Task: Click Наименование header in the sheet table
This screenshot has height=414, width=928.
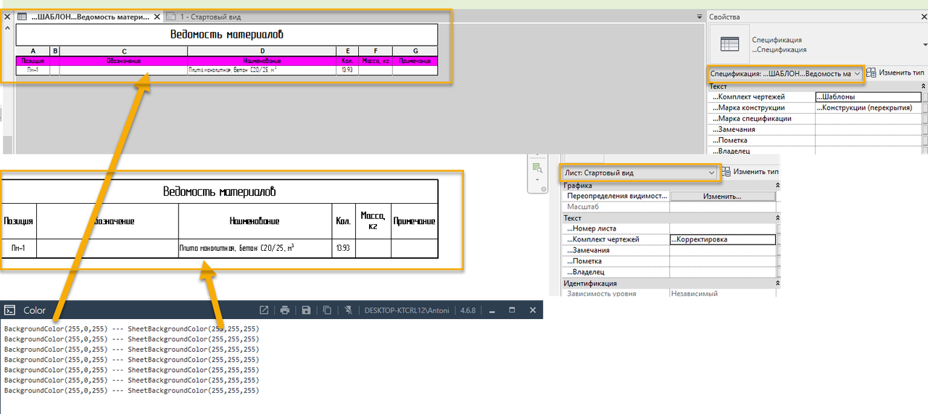Action: click(256, 221)
